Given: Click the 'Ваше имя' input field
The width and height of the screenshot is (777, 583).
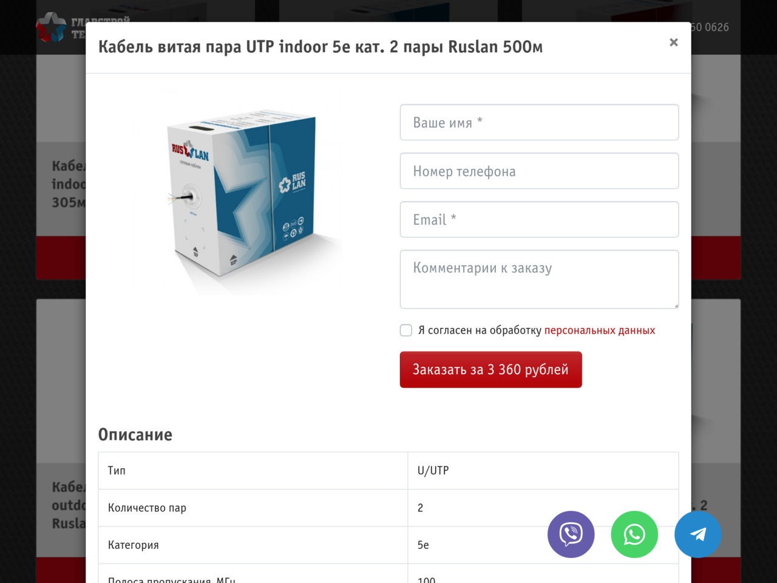Looking at the screenshot, I should 539,122.
